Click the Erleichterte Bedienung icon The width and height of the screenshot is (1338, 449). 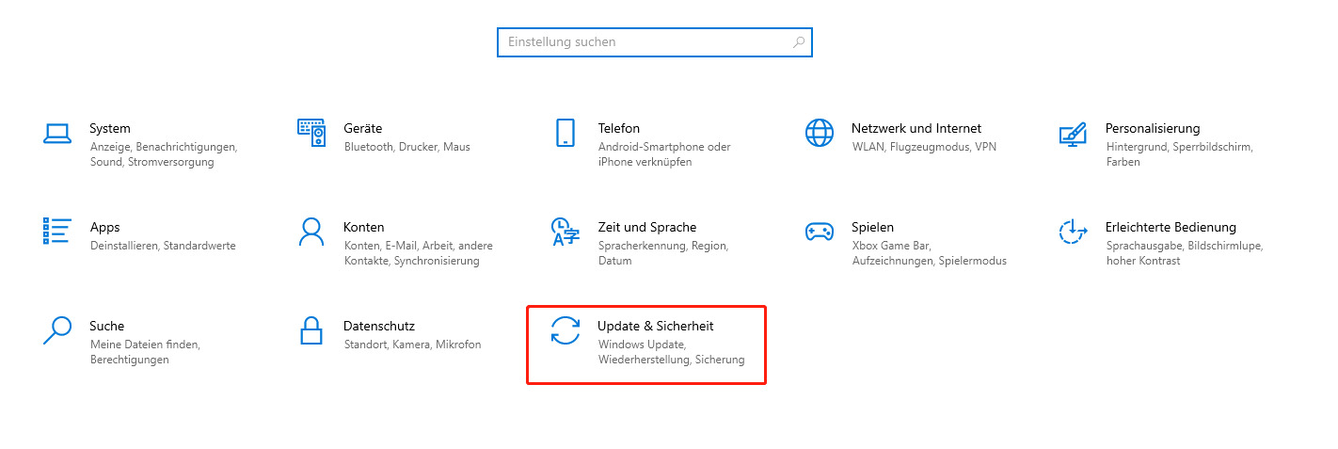[1073, 232]
